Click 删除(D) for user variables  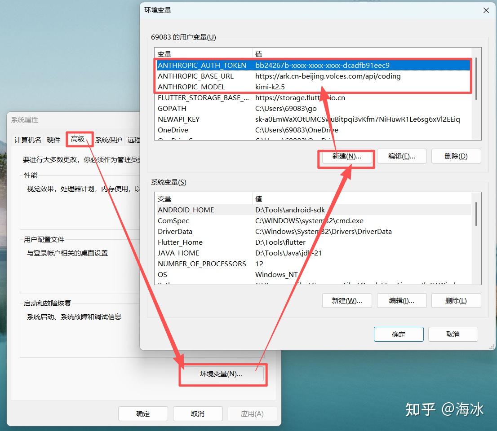(456, 156)
